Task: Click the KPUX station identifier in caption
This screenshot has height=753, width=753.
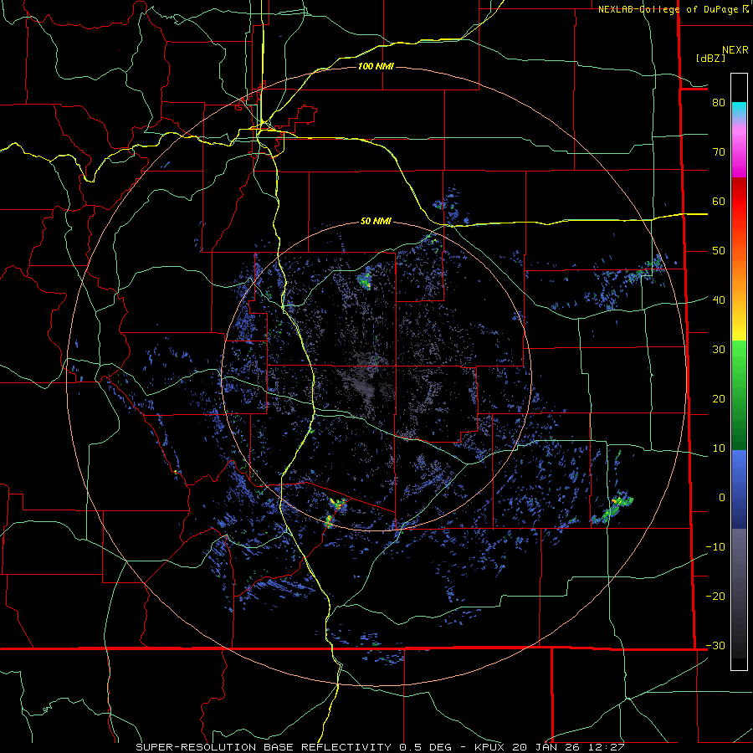Action: click(489, 747)
